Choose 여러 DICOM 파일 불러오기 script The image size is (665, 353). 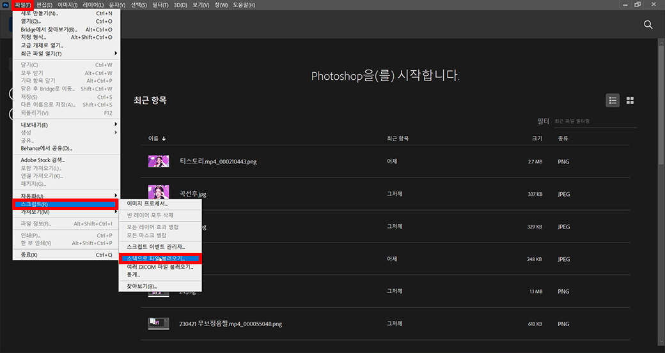click(x=160, y=267)
